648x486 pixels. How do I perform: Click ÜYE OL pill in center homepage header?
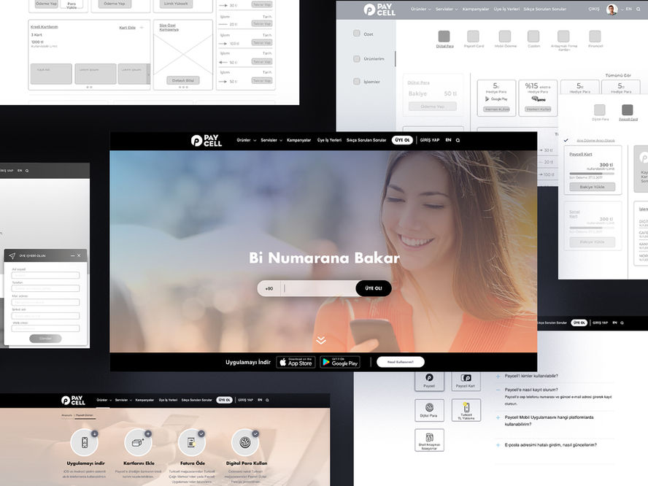[x=402, y=140]
